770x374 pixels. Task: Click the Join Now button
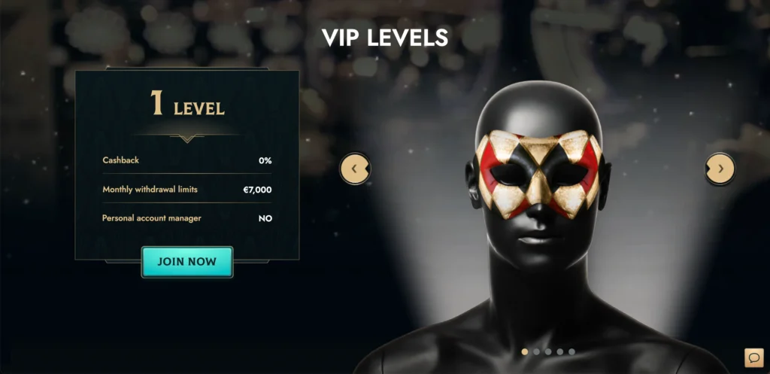pyautogui.click(x=187, y=262)
